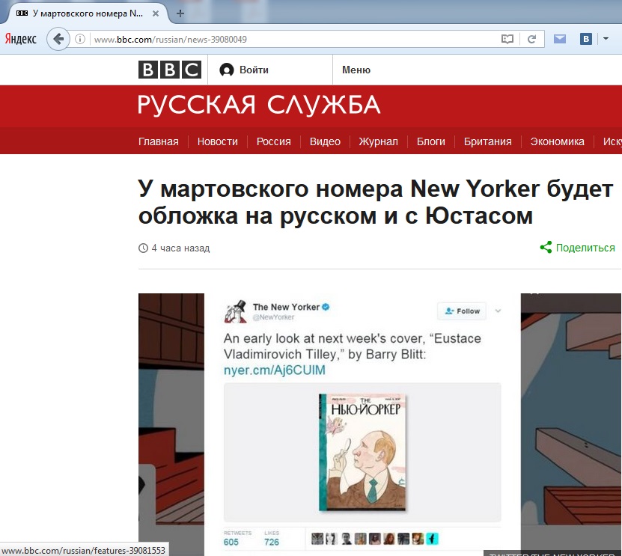This screenshot has width=622, height=556.
Task: Open the Россия navigation section
Action: [x=274, y=141]
